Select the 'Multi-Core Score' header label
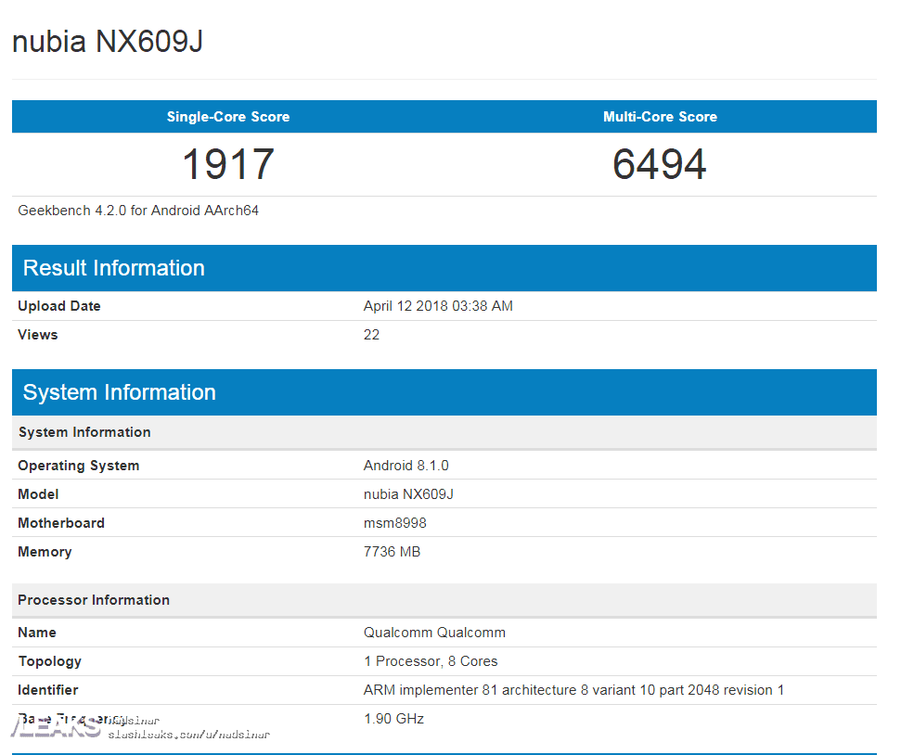Image resolution: width=901 pixels, height=755 pixels. pos(661,117)
